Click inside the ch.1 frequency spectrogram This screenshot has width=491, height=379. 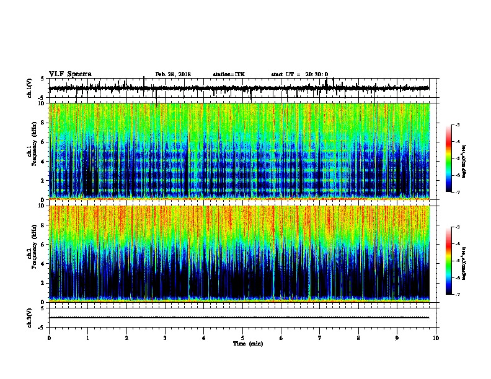[x=239, y=151]
